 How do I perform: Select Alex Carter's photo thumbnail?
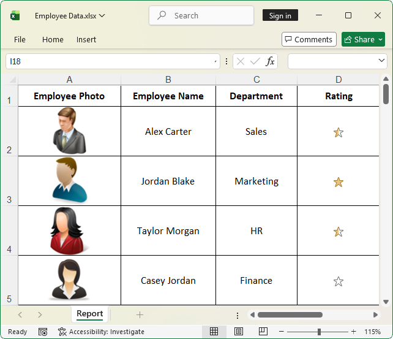click(69, 131)
